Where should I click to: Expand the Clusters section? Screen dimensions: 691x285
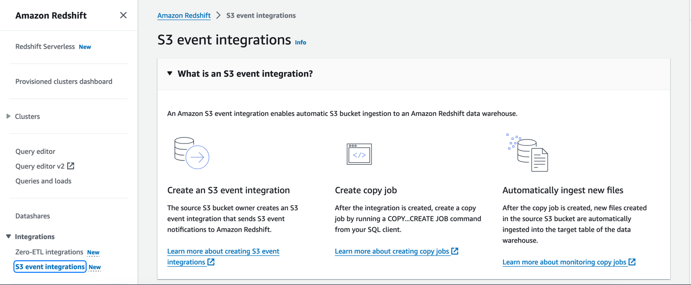click(x=9, y=116)
